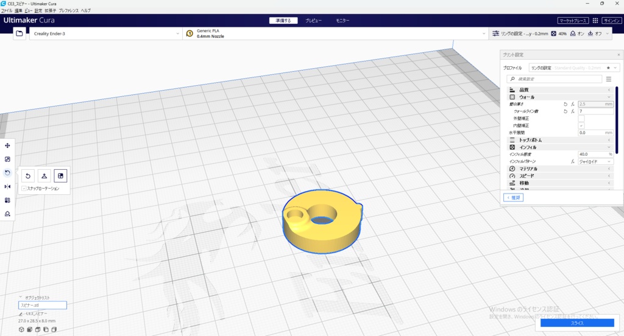624x336 pixels.
Task: Open the プロファイル selection dropdown
Action: [x=574, y=68]
